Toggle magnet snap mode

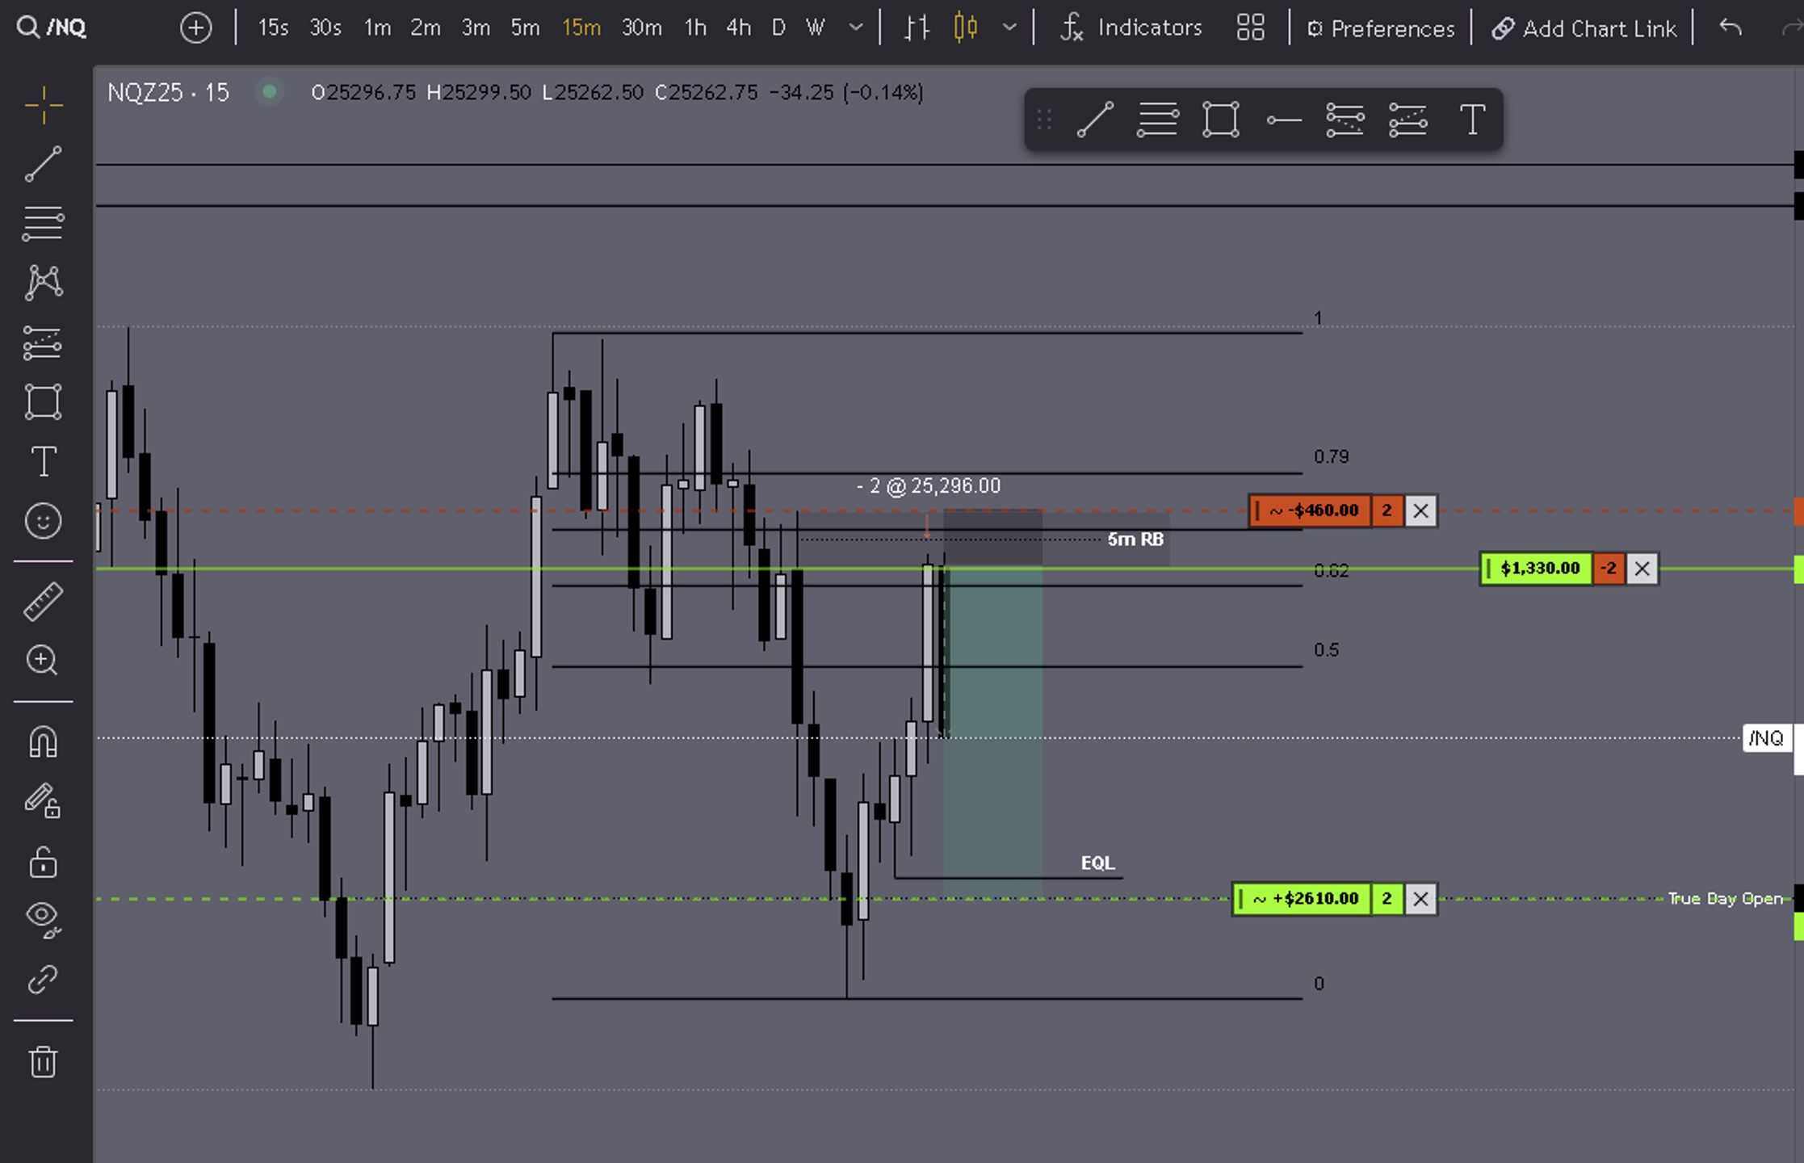44,742
